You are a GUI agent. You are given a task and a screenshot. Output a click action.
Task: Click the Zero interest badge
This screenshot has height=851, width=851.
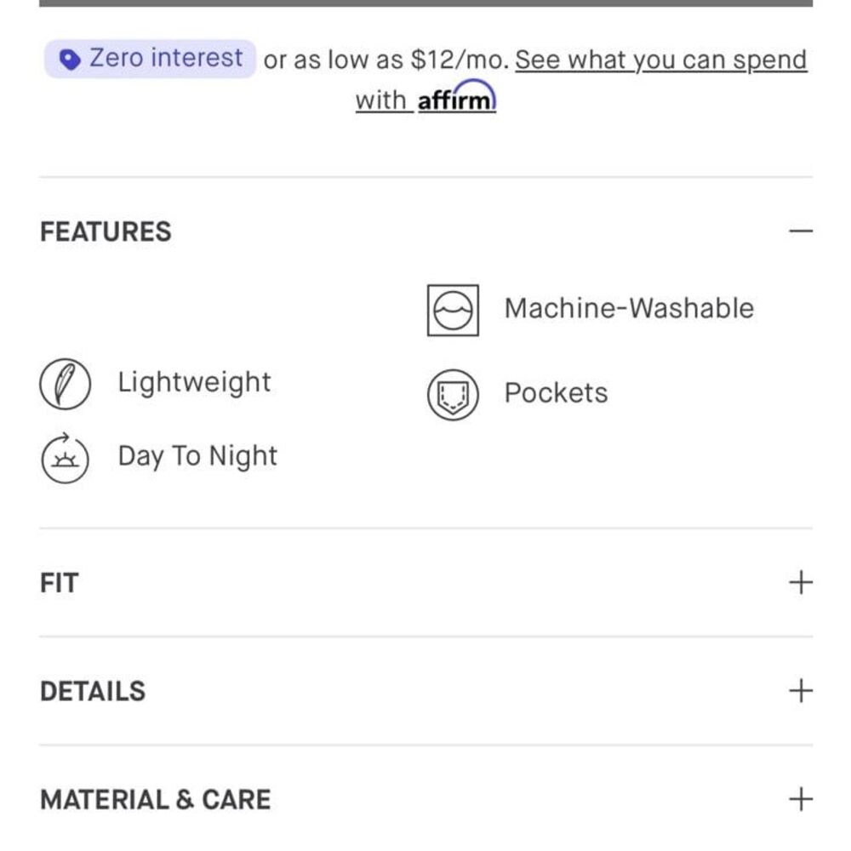[150, 59]
